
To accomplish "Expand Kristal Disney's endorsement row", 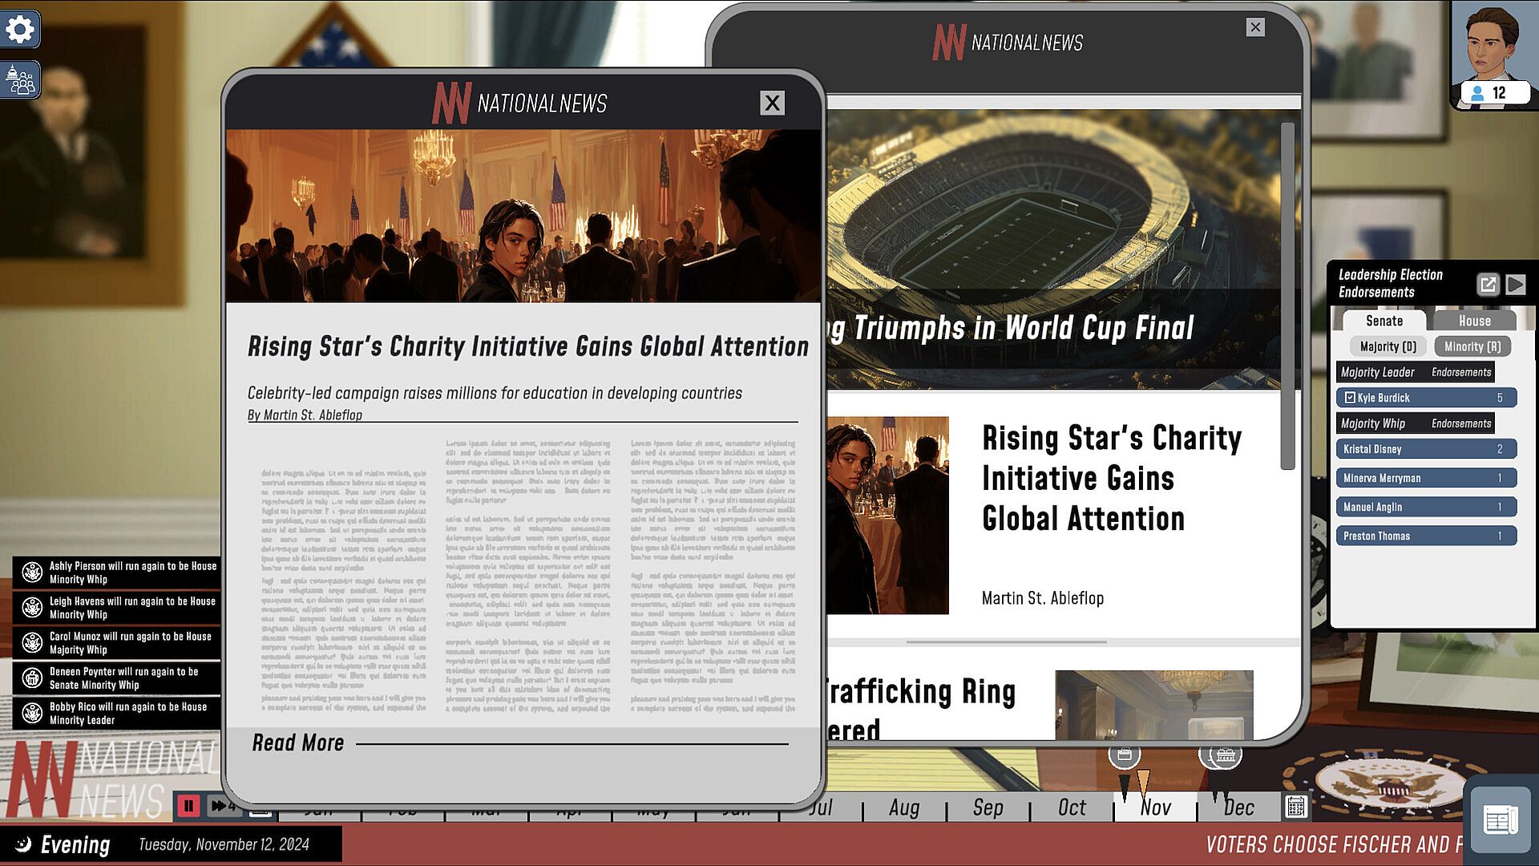I will pyautogui.click(x=1425, y=449).
